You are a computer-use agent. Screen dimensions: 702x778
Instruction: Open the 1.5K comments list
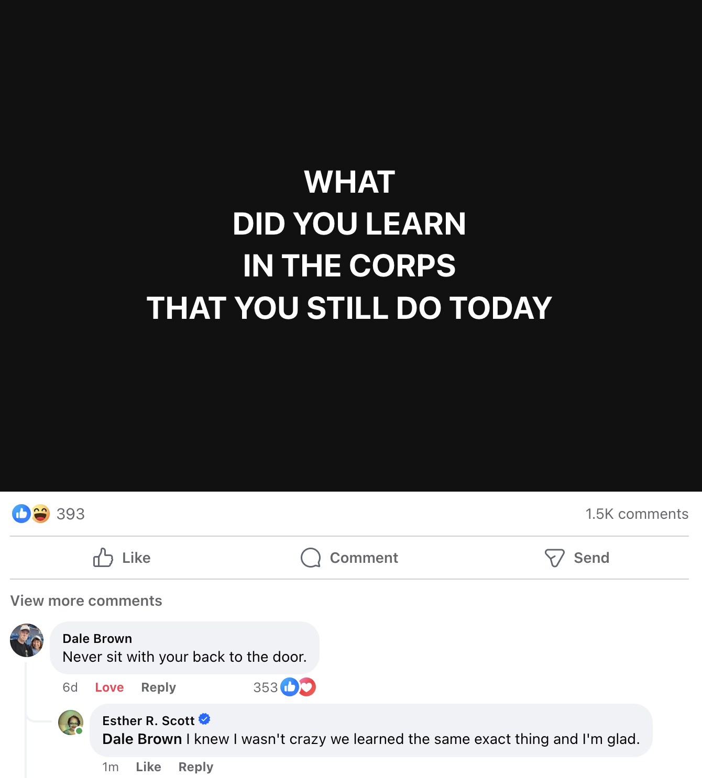click(x=637, y=514)
